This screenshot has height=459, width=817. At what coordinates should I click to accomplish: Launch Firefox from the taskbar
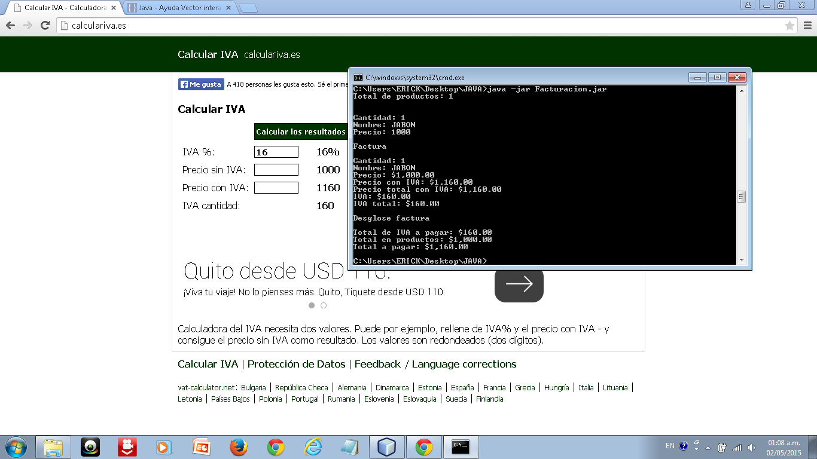coord(239,447)
